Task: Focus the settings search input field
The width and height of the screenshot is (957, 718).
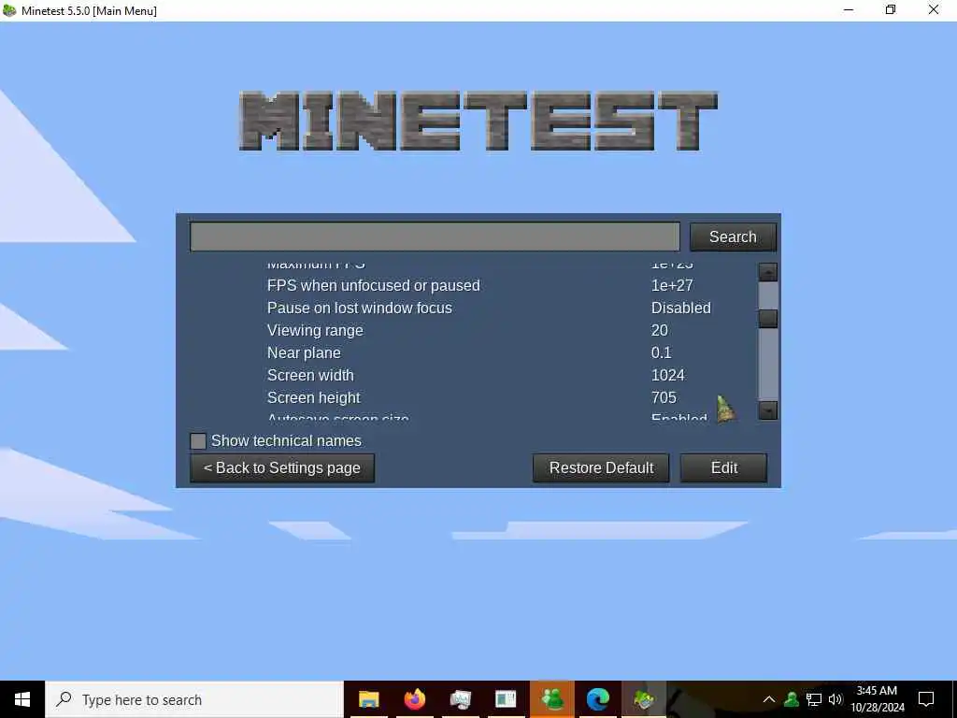Action: point(435,237)
